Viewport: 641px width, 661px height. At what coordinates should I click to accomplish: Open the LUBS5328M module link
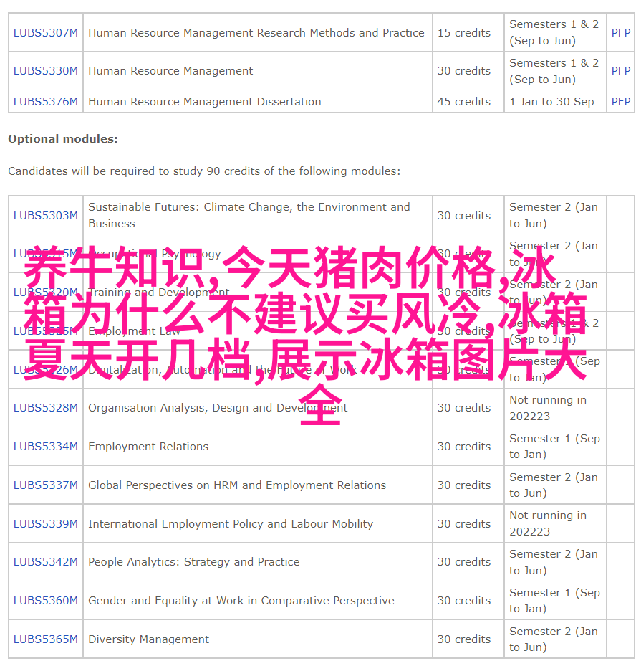pos(46,408)
